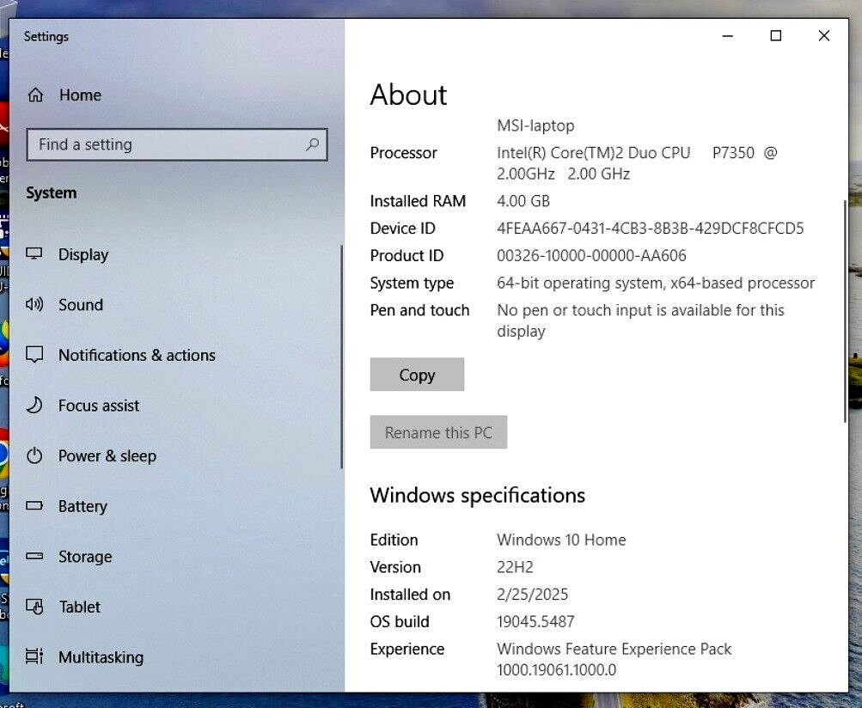
Task: Minimize the Settings window
Action: tap(727, 36)
